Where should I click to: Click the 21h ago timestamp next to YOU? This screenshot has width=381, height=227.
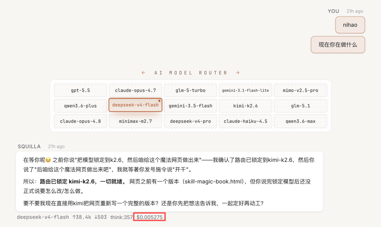tap(355, 11)
